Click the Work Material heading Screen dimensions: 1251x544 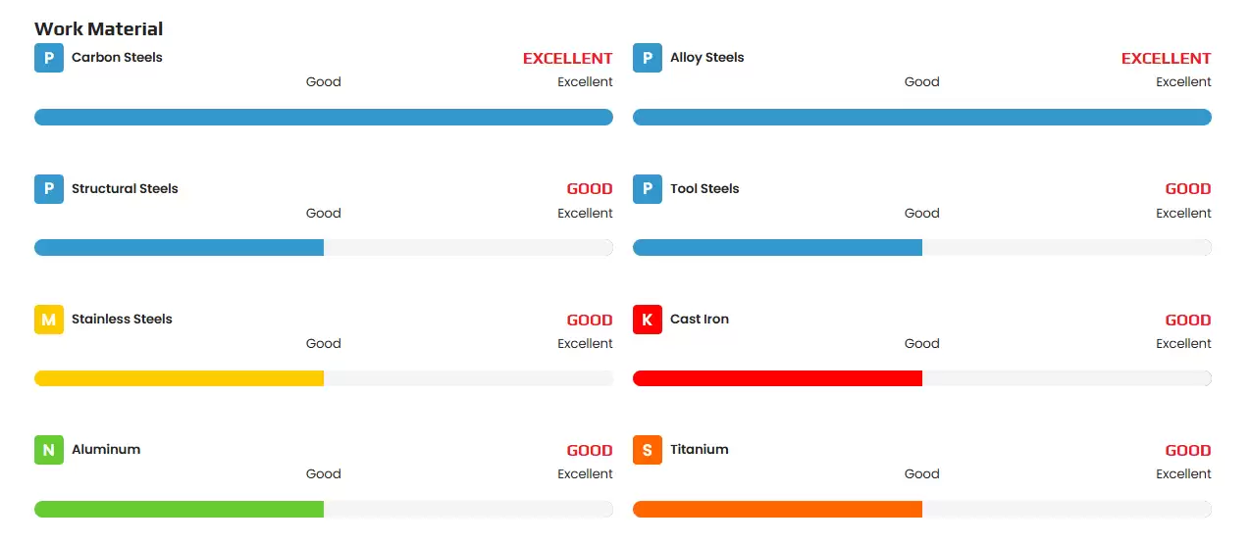pyautogui.click(x=99, y=28)
